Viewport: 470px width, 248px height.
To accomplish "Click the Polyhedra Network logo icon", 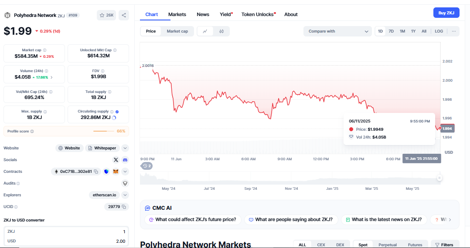I will click(7, 15).
